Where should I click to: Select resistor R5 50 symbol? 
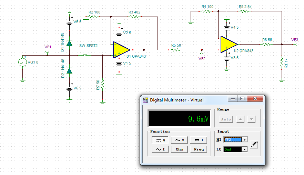(x=175, y=50)
